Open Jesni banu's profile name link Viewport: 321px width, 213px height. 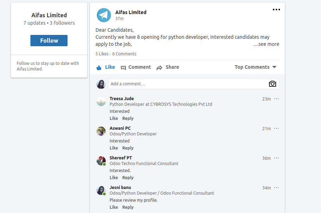coord(120,188)
